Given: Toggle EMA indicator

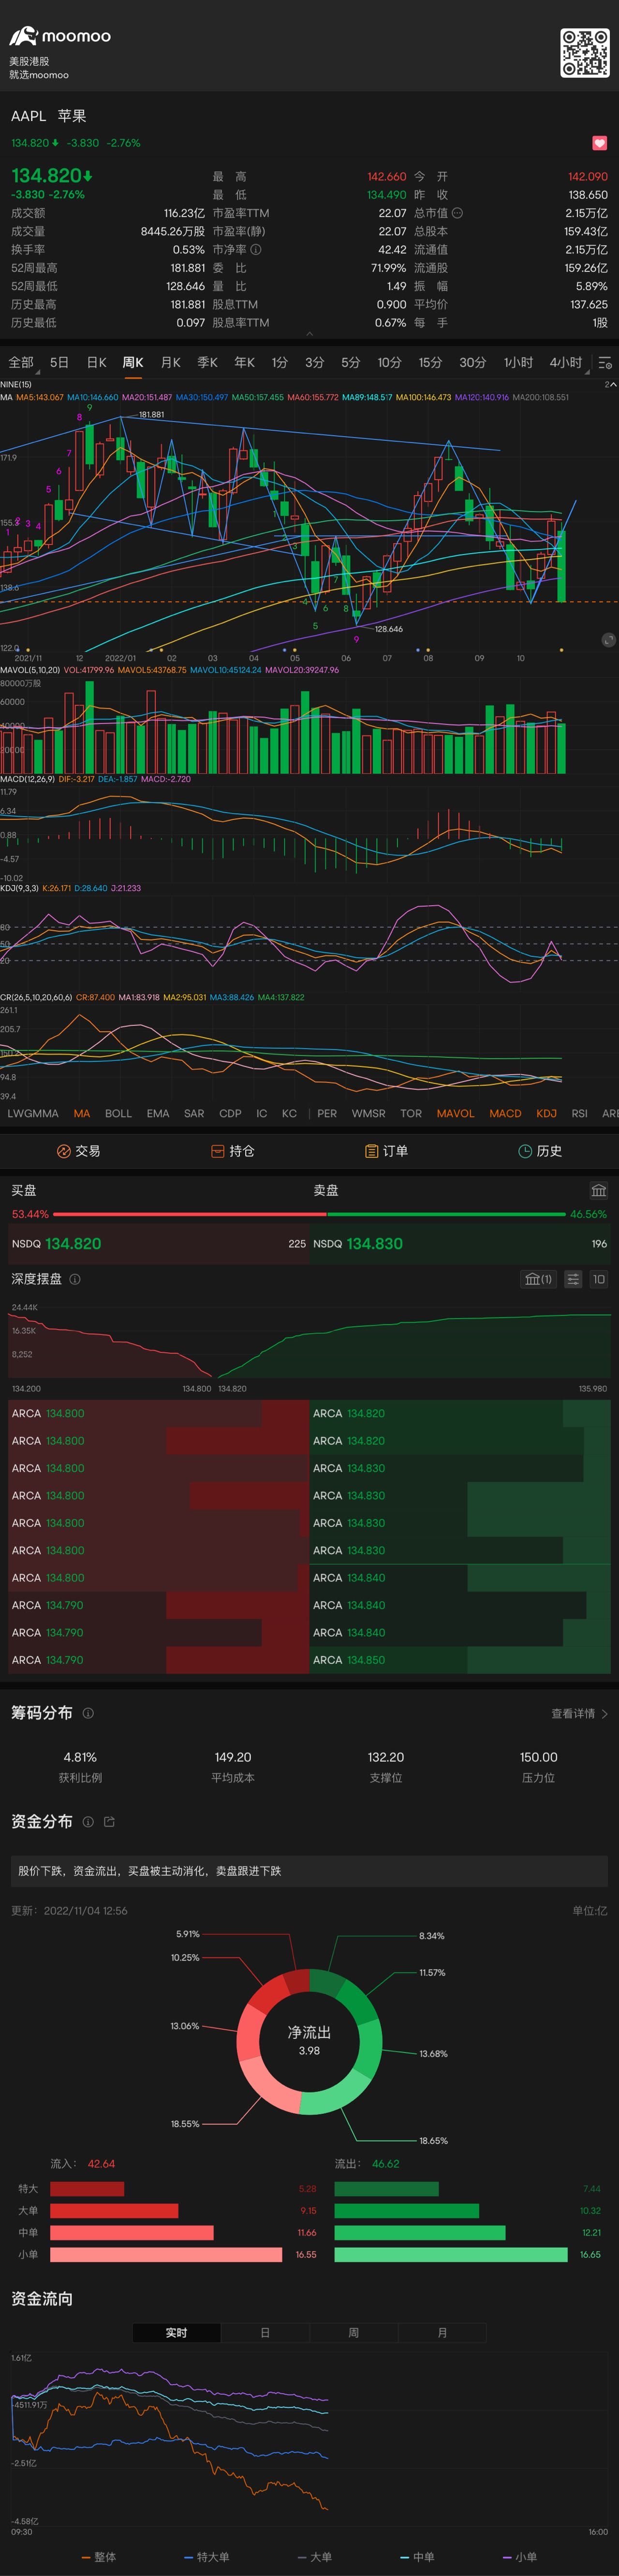Looking at the screenshot, I should (x=158, y=1113).
